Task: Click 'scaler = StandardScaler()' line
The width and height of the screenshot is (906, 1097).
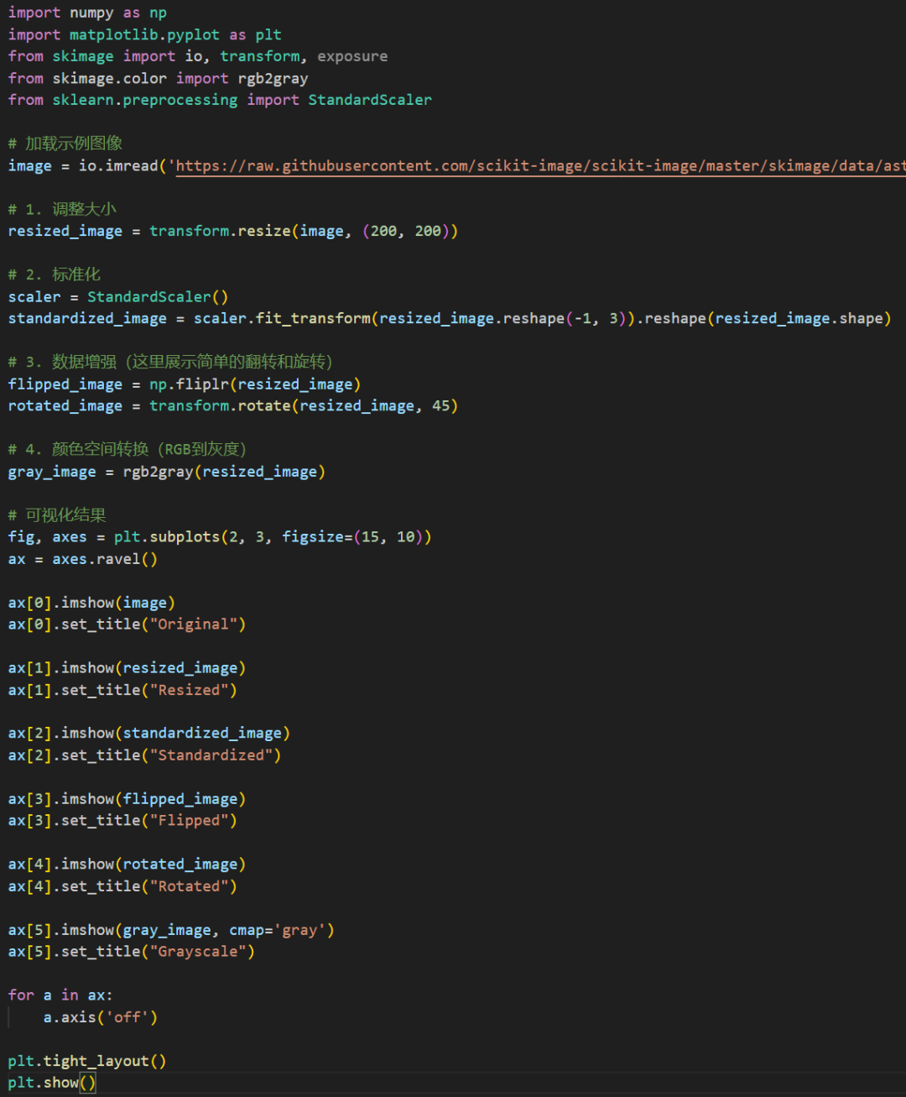Action: click(x=118, y=296)
